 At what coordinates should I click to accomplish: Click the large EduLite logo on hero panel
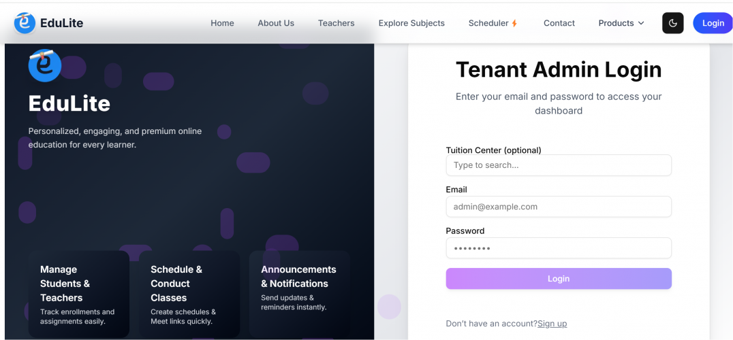pyautogui.click(x=45, y=65)
